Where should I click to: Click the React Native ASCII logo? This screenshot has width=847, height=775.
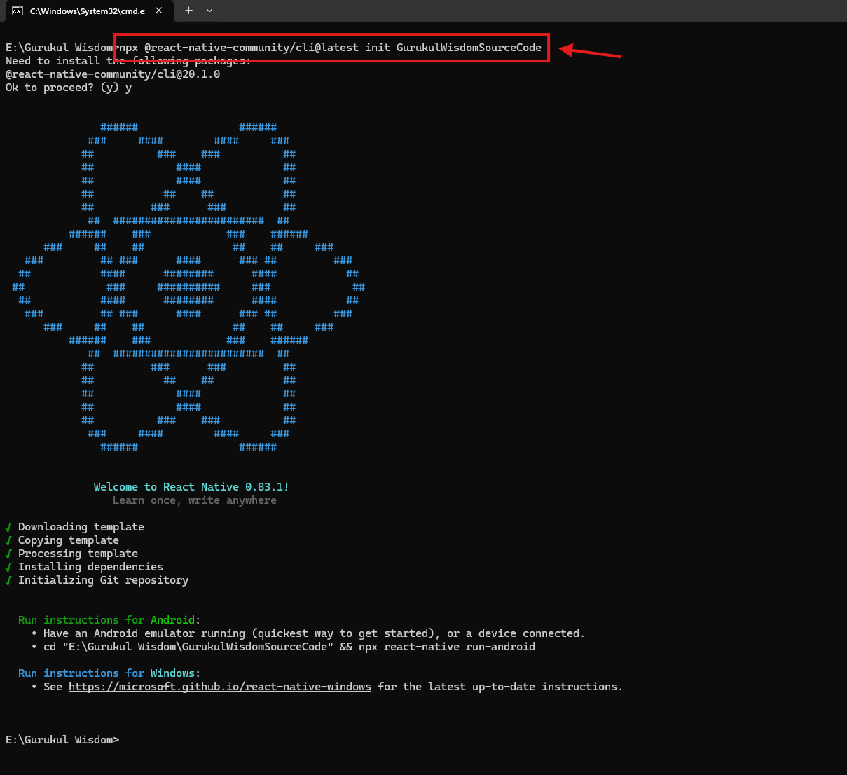pos(188,287)
